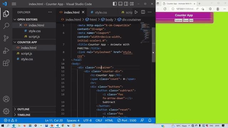
Task: Close the index.html editor tab
Action: click(83, 12)
